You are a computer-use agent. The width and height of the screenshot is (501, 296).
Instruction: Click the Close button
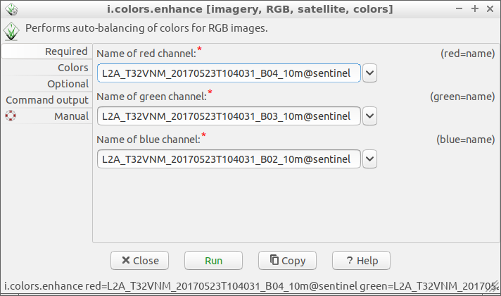click(x=139, y=261)
